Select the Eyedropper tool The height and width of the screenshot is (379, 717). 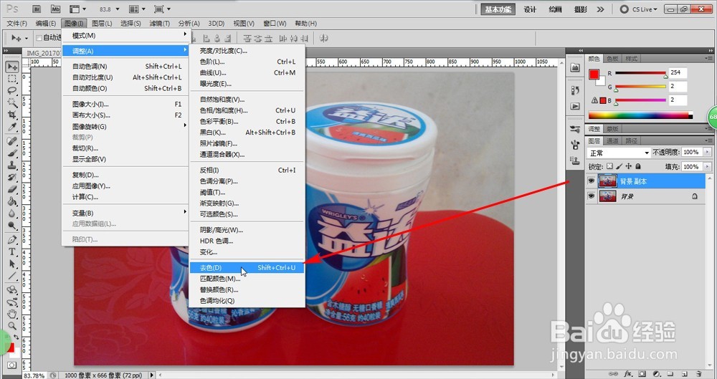[12, 127]
